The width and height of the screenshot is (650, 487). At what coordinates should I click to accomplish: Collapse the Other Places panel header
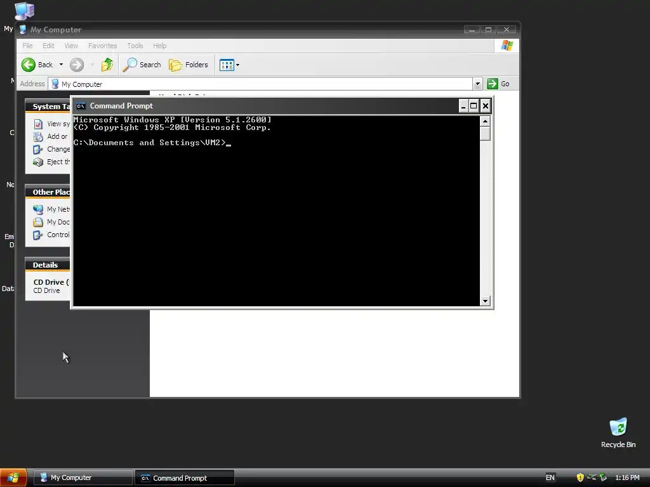pos(48,192)
